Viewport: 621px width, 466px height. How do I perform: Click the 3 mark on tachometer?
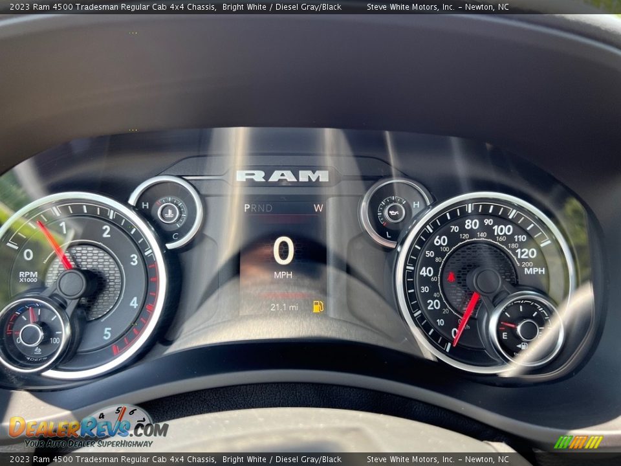pyautogui.click(x=134, y=260)
